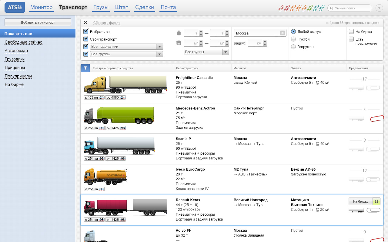Click the Добавить транспорт button
Image resolution: width=388 pixels, height=242 pixels.
pyautogui.click(x=38, y=22)
